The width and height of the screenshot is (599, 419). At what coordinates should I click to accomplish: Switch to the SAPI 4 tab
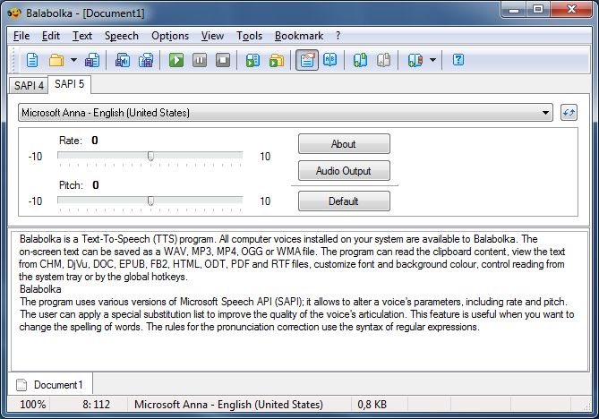click(x=29, y=86)
